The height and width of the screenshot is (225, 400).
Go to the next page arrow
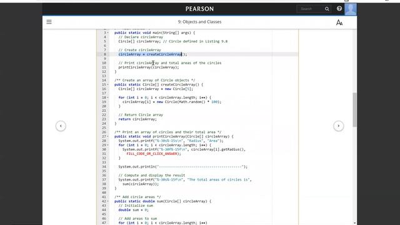pyautogui.click(x=339, y=126)
